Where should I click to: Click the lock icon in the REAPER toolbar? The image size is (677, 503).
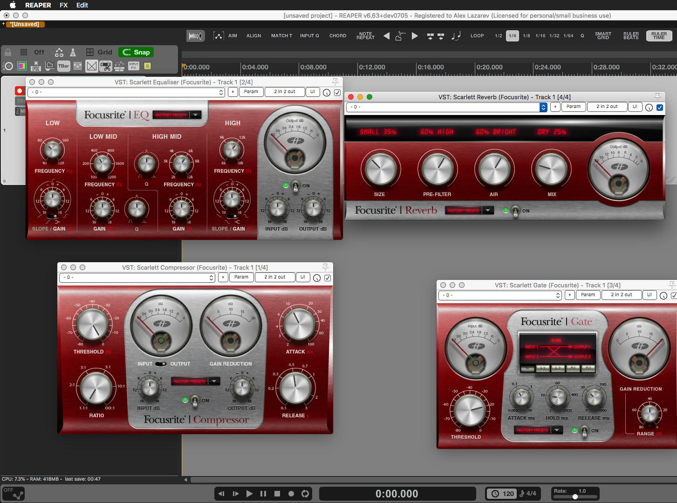point(8,52)
